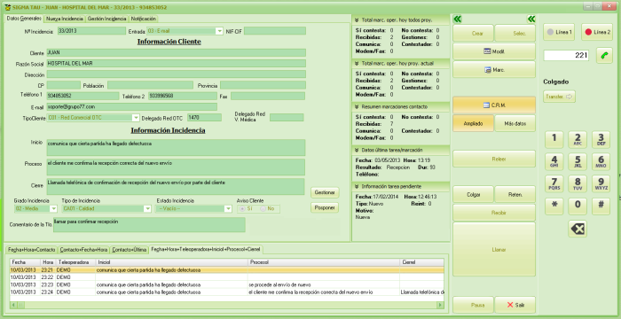Viewport: 621px width, 319px height.
Task: Toggle the Más datos view button
Action: click(515, 123)
